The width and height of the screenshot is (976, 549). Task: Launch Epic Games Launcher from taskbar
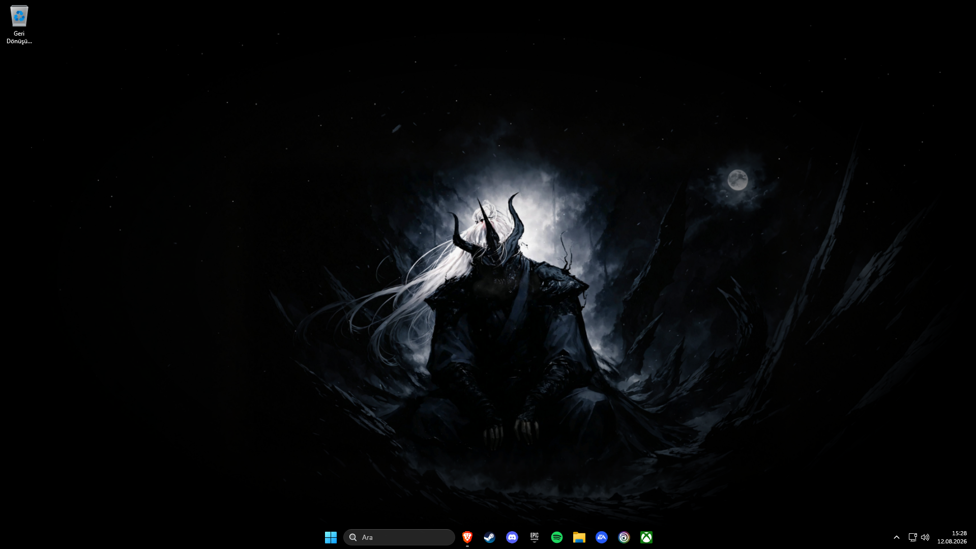click(x=535, y=537)
